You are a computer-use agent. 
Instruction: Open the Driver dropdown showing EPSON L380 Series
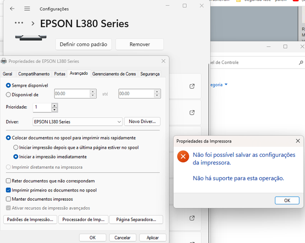point(77,121)
